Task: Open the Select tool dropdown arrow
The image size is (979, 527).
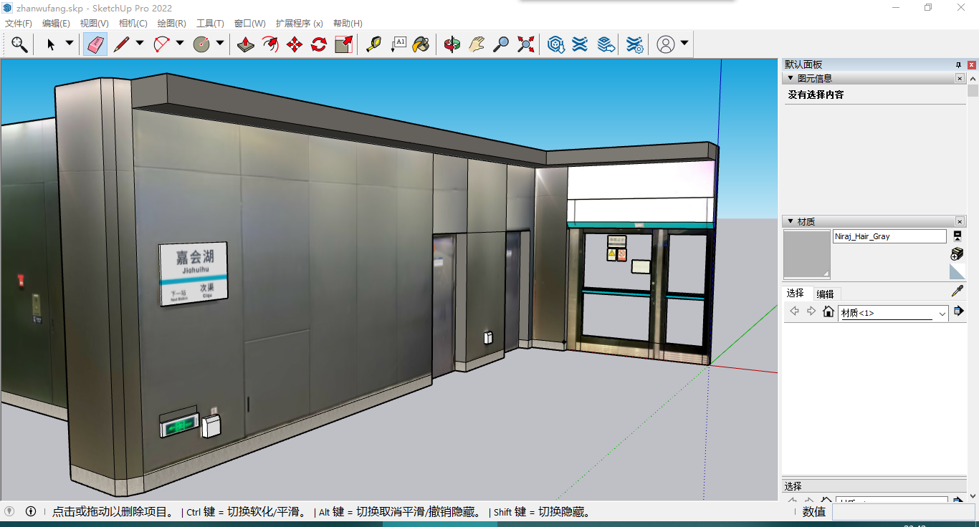Action: tap(70, 43)
